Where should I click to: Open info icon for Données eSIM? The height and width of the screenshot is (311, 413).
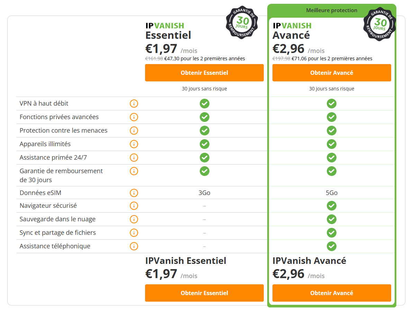tap(134, 193)
